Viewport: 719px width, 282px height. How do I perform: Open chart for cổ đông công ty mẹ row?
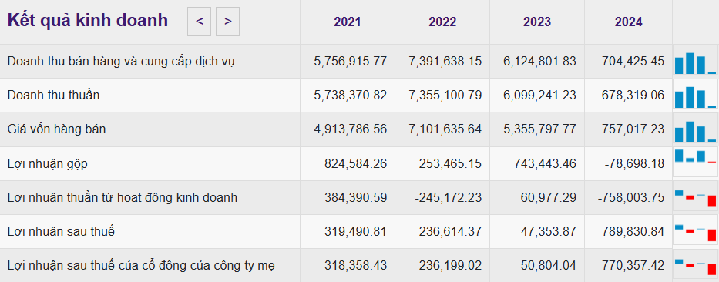pos(695,266)
